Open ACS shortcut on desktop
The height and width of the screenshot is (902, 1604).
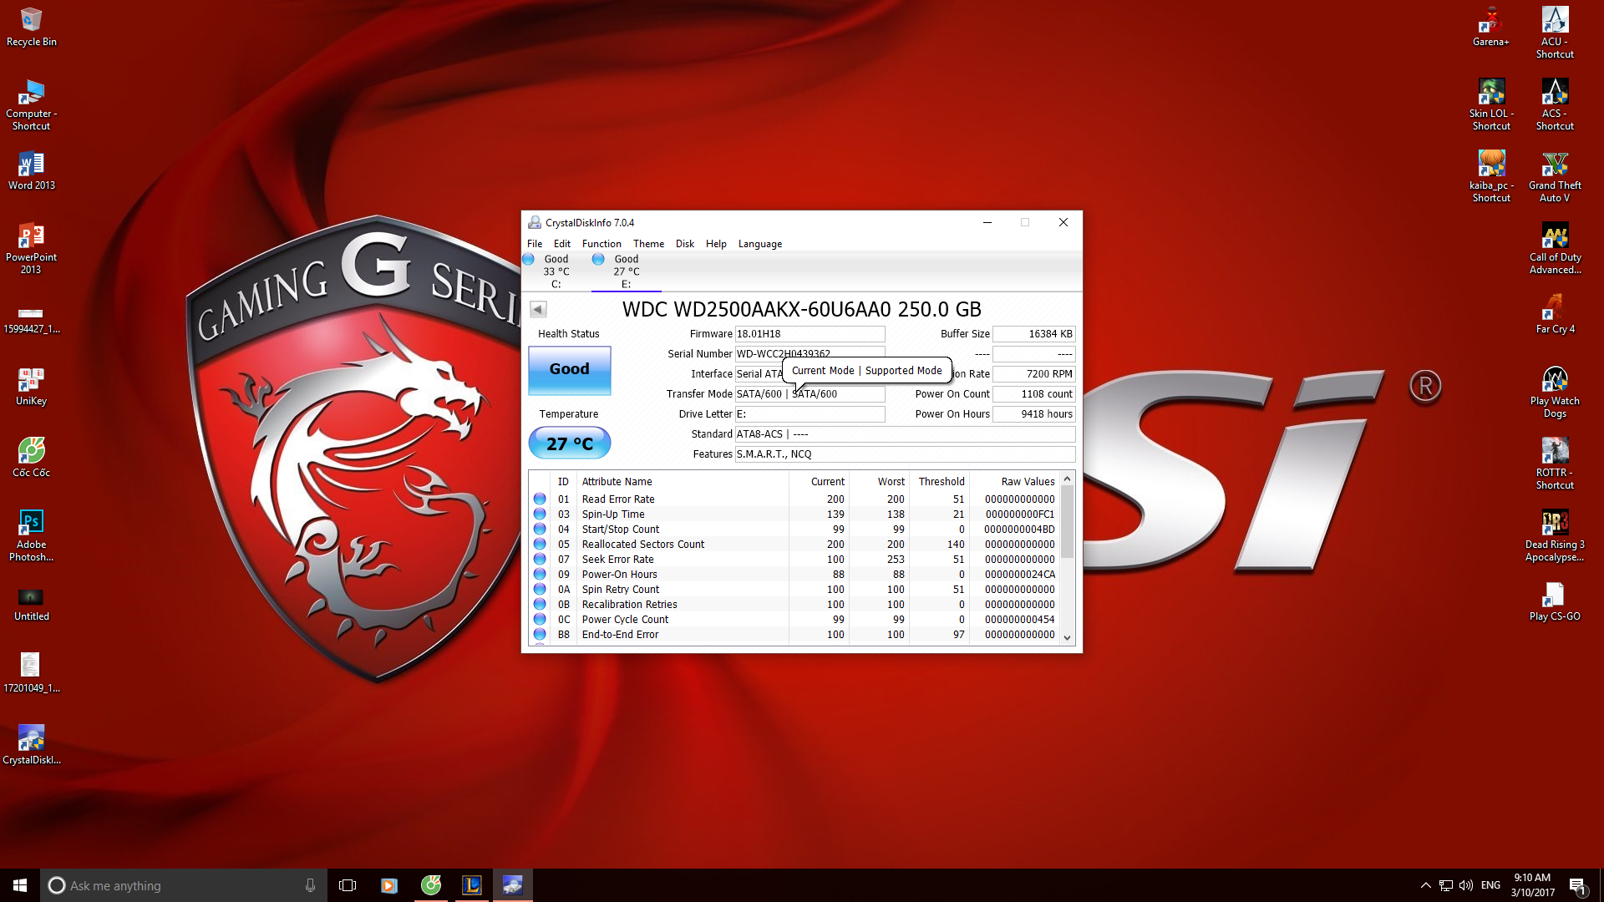coord(1554,105)
